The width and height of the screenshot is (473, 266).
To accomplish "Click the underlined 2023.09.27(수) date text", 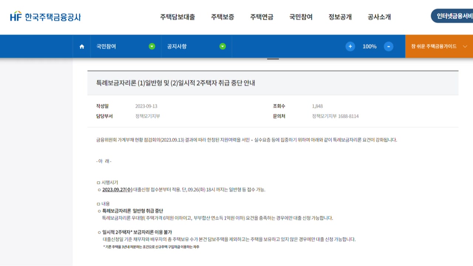I will [117, 190].
